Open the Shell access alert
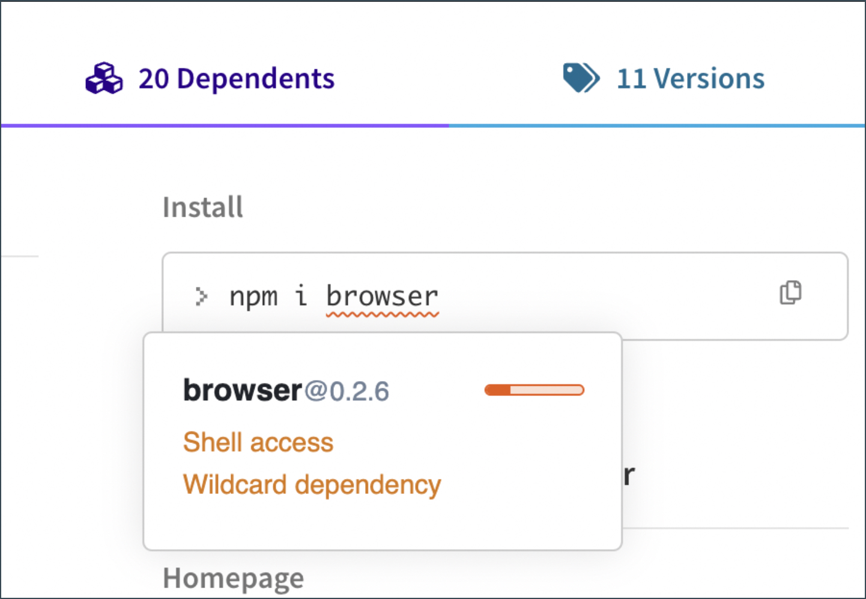The height and width of the screenshot is (599, 866). point(258,442)
